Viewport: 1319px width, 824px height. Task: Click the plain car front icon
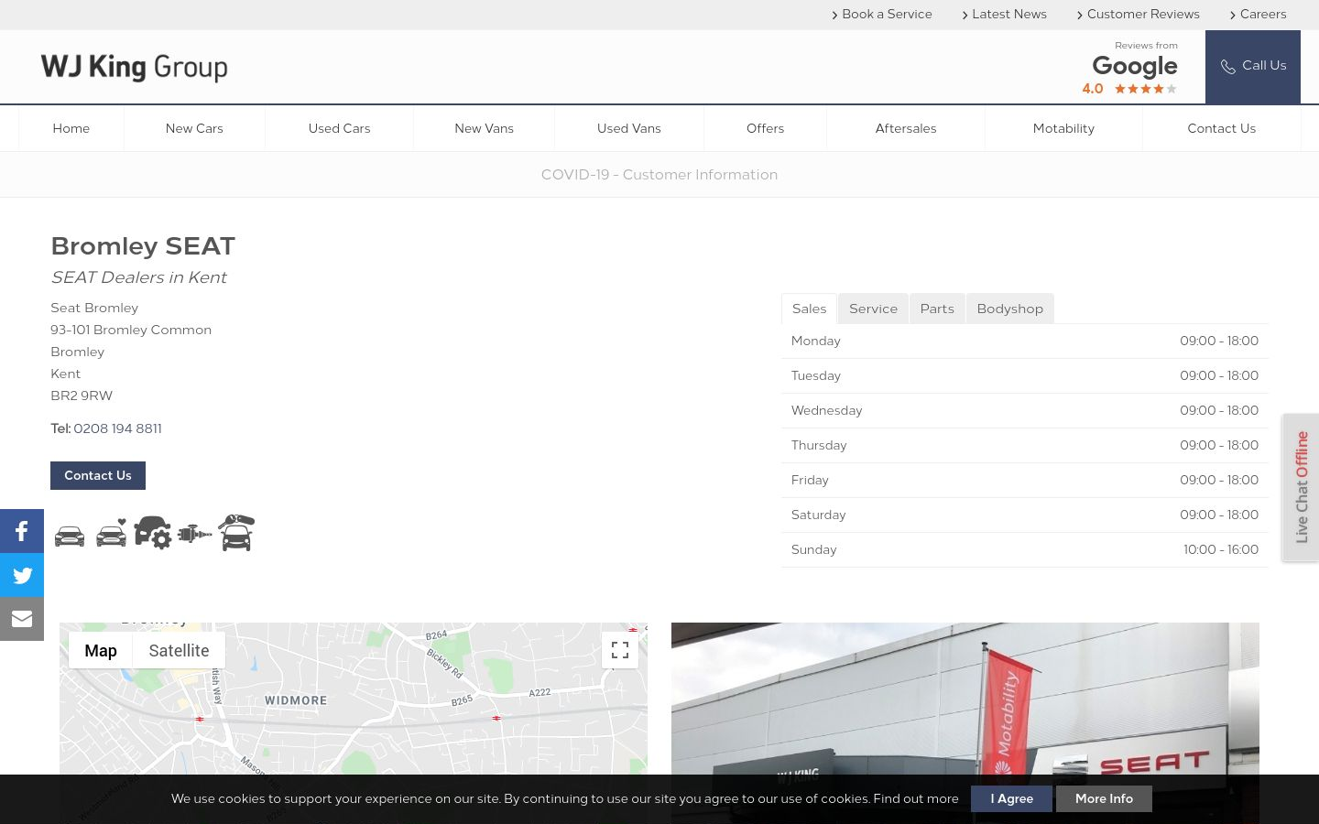tap(70, 536)
